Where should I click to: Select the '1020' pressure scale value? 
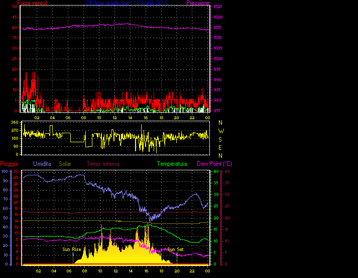[x=218, y=18]
